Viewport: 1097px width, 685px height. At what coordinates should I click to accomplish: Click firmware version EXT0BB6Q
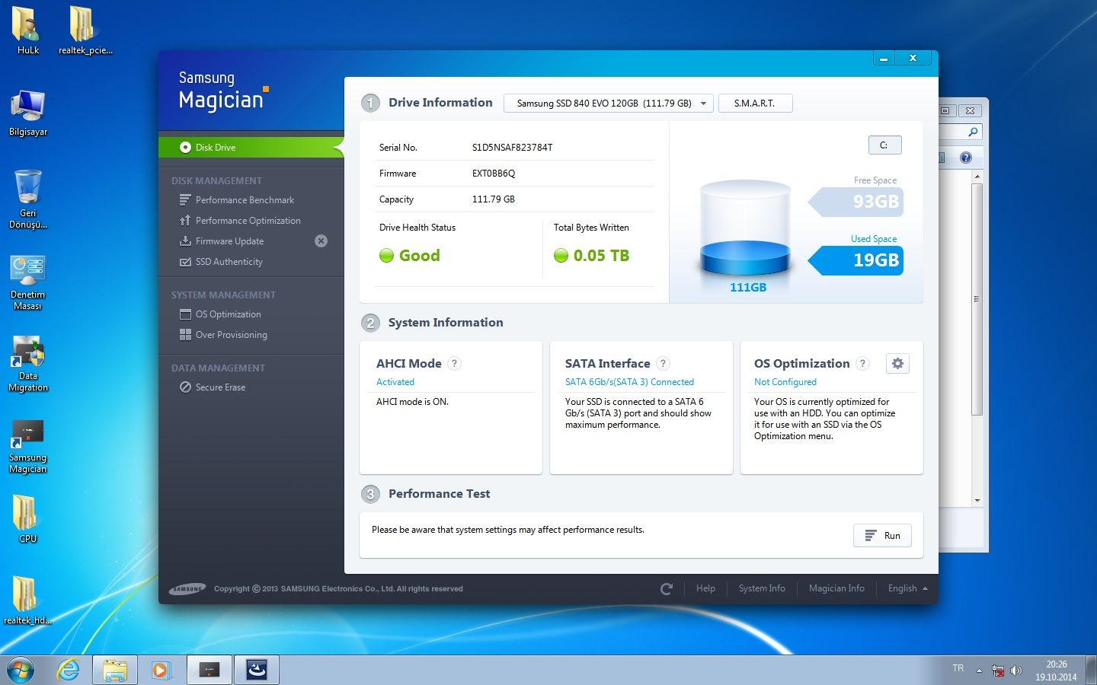(494, 174)
